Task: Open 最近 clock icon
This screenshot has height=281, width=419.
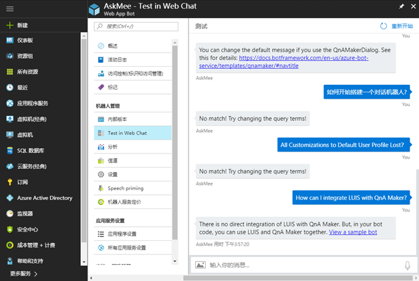Action: [x=9, y=87]
